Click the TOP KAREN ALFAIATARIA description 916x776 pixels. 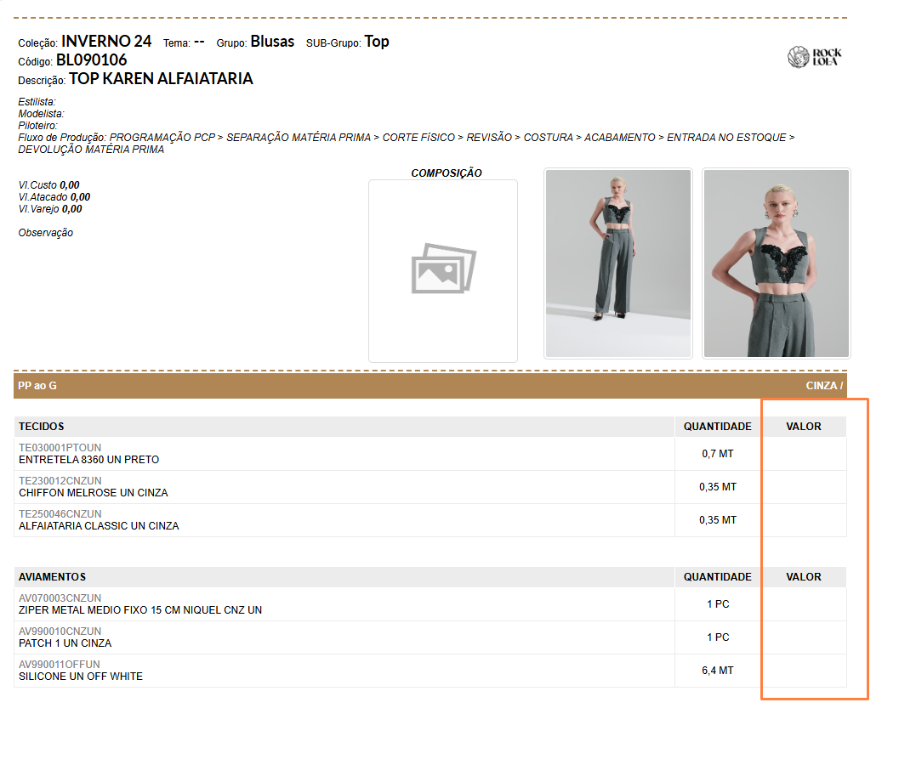pyautogui.click(x=161, y=79)
